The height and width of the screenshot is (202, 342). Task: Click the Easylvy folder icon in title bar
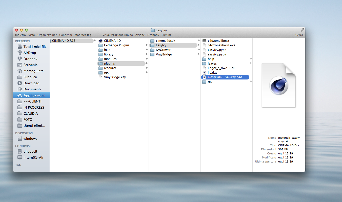(152, 30)
